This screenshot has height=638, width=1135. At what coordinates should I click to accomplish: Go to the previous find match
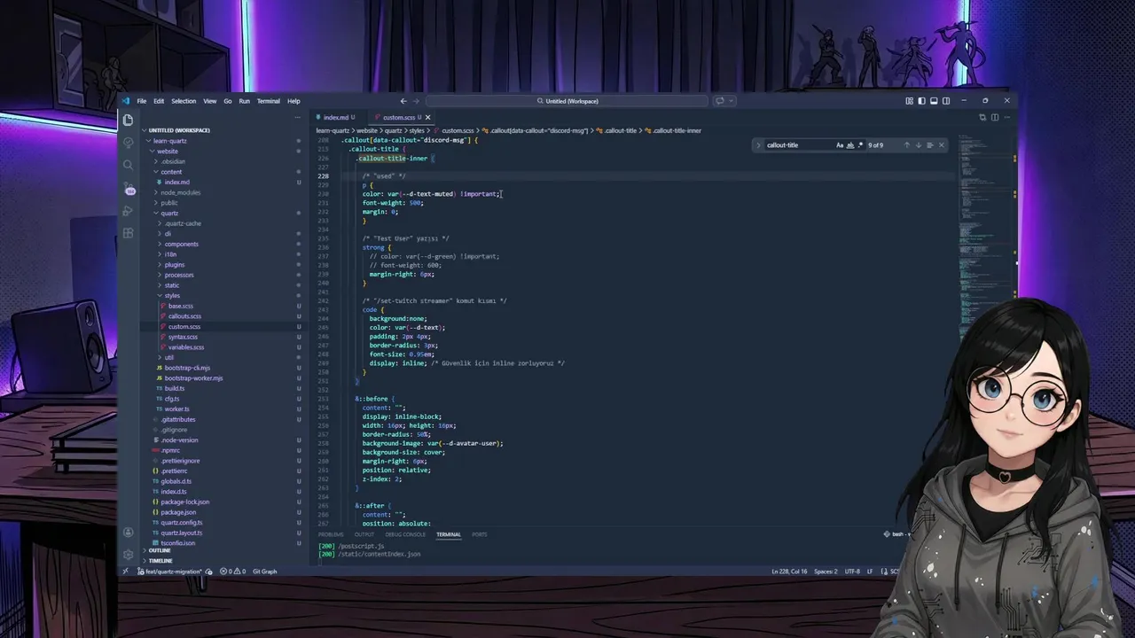pyautogui.click(x=906, y=145)
